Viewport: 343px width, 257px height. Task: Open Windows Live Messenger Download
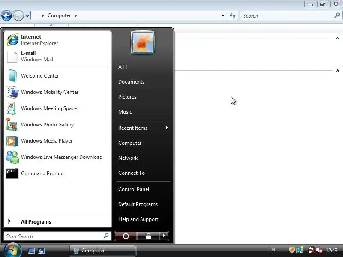click(57, 157)
